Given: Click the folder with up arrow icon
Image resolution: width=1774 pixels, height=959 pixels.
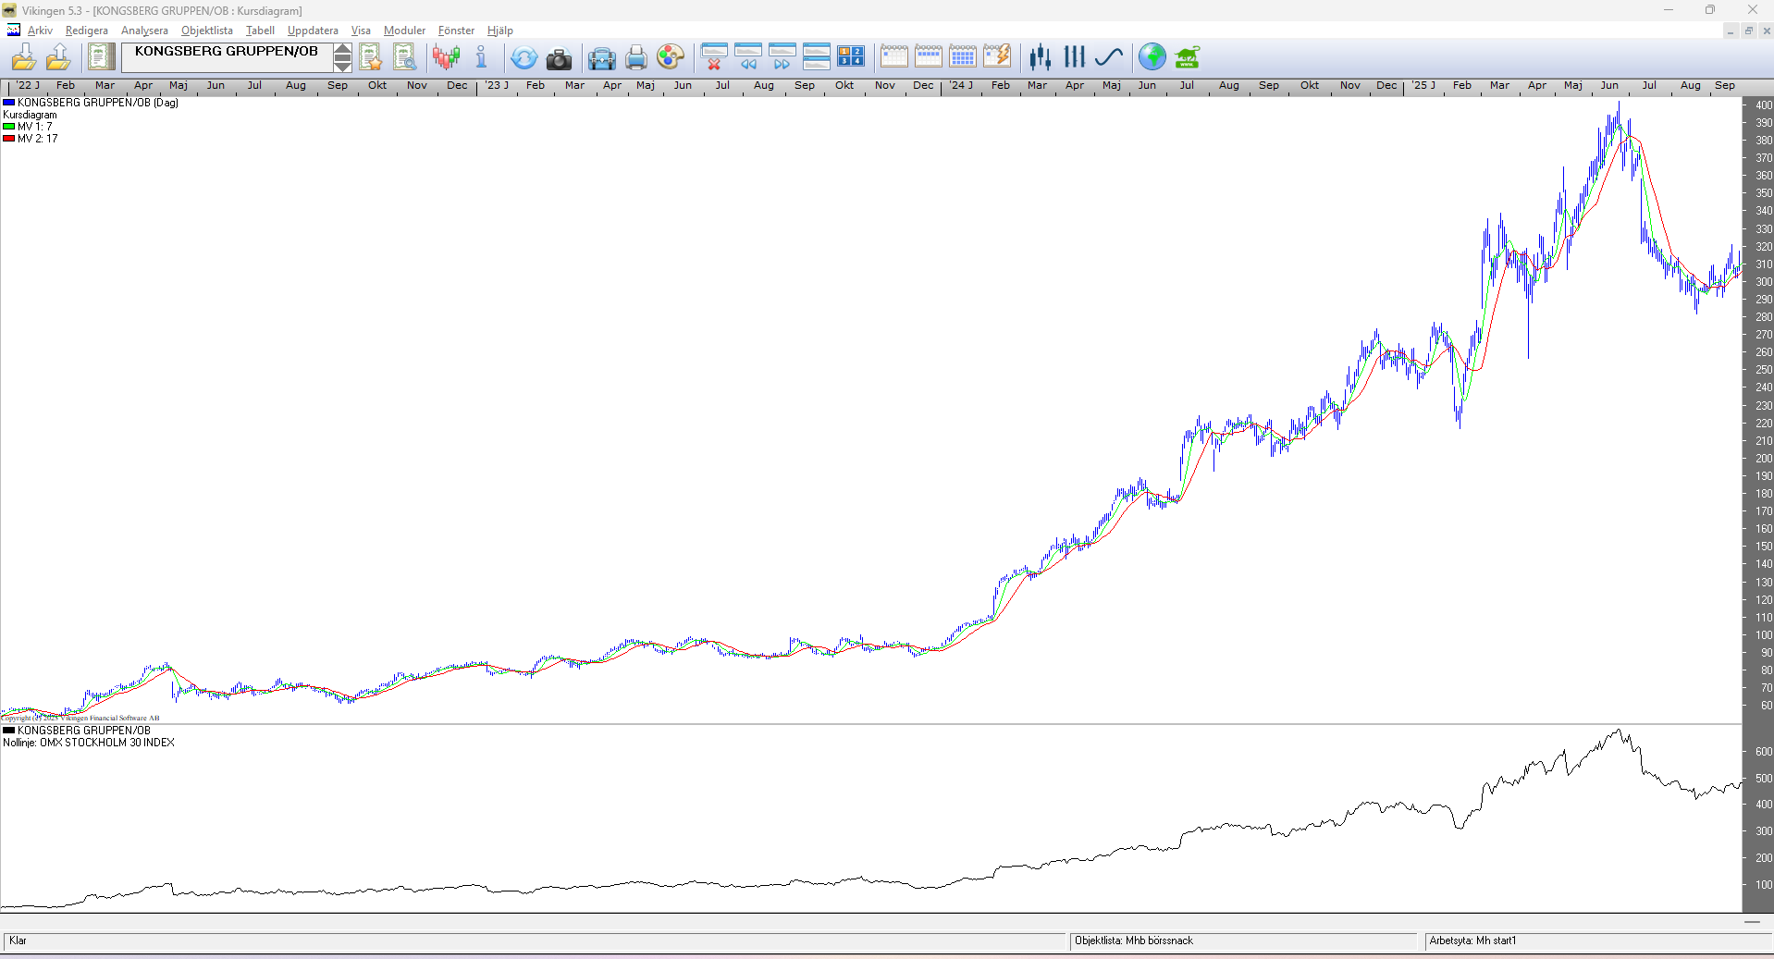Looking at the screenshot, I should click(58, 57).
